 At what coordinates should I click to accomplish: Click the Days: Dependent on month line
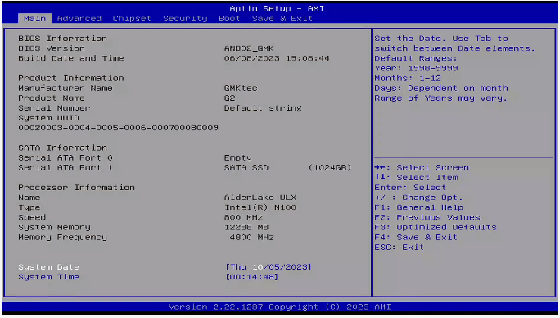[x=441, y=88]
